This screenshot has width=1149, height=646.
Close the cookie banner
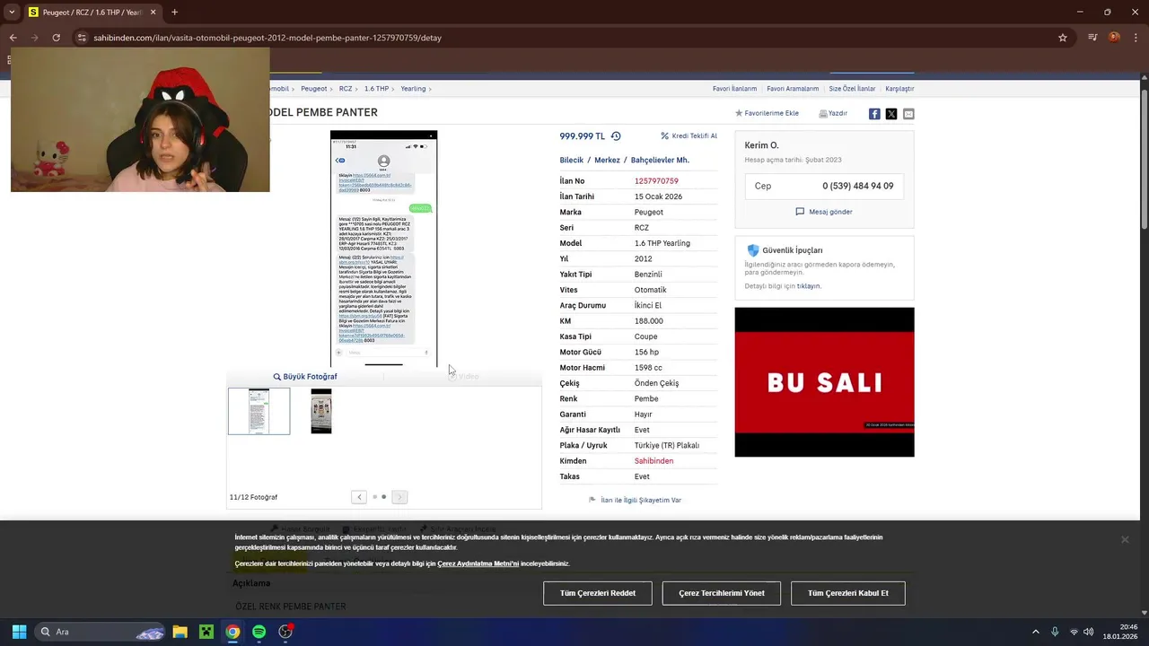(1125, 539)
